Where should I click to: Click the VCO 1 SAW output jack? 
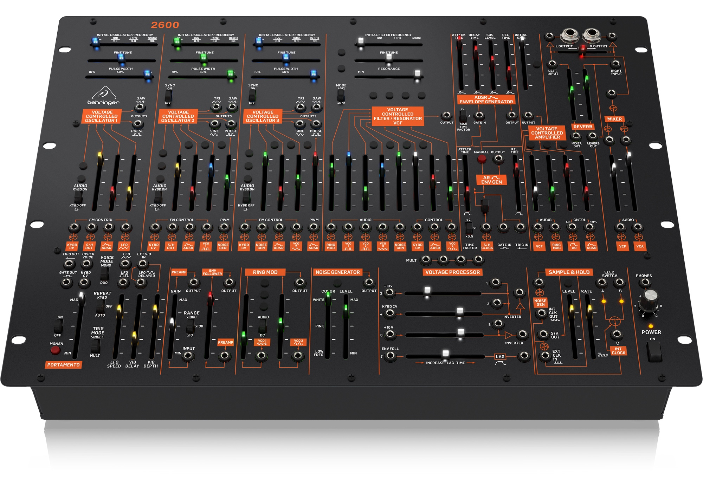[140, 106]
